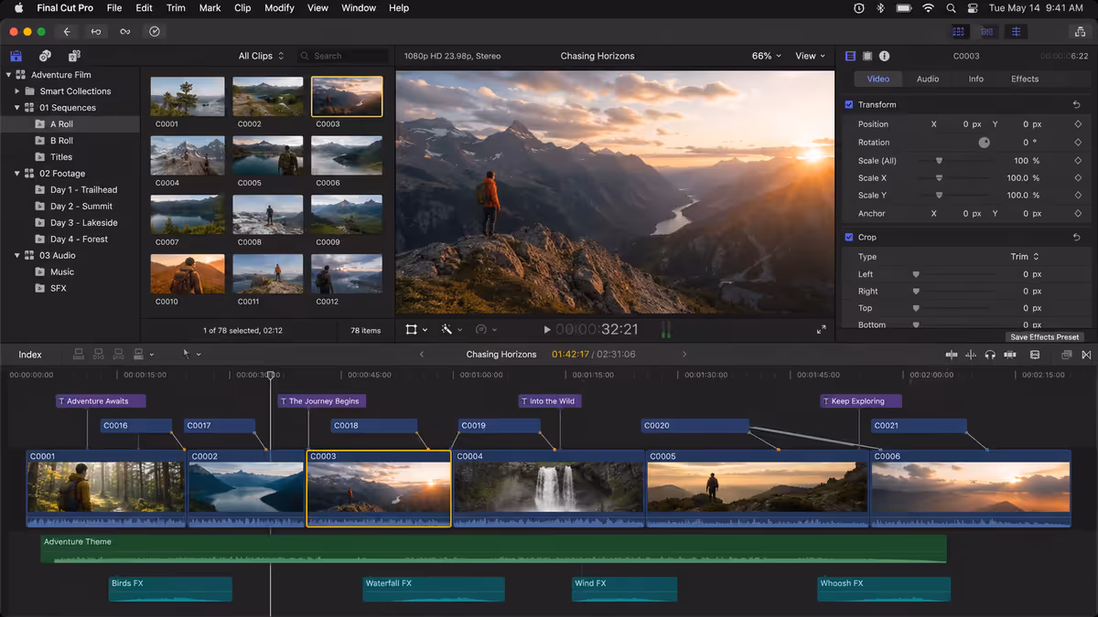Play the viewer with the play button
This screenshot has width=1098, height=617.
point(547,330)
